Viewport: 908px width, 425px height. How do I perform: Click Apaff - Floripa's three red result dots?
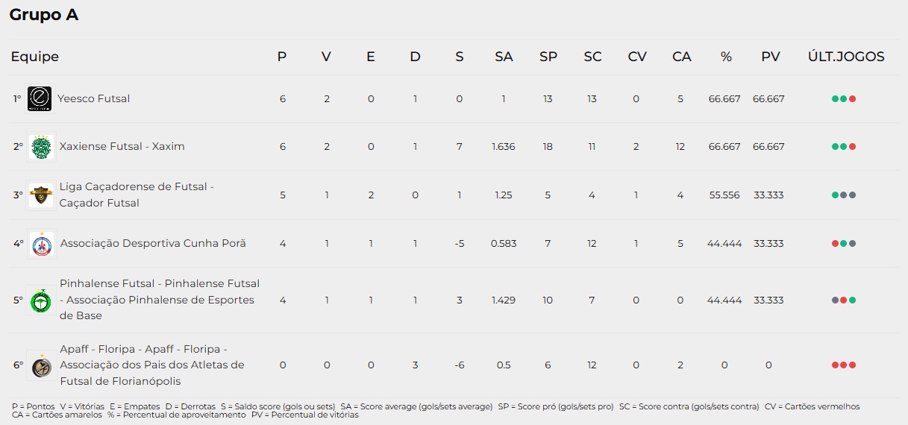[x=844, y=365]
